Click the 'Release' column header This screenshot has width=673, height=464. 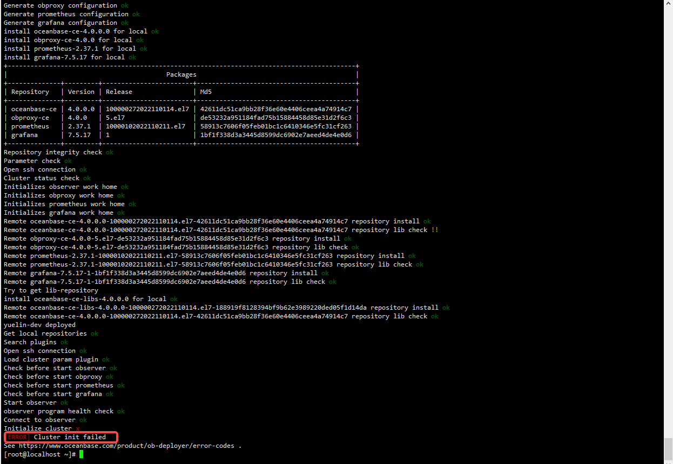pyautogui.click(x=119, y=92)
